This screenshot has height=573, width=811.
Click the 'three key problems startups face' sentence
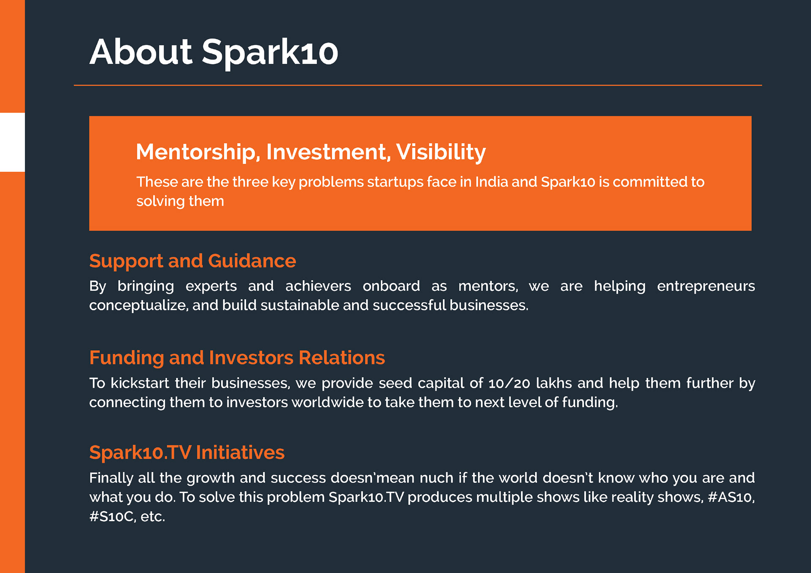[420, 182]
